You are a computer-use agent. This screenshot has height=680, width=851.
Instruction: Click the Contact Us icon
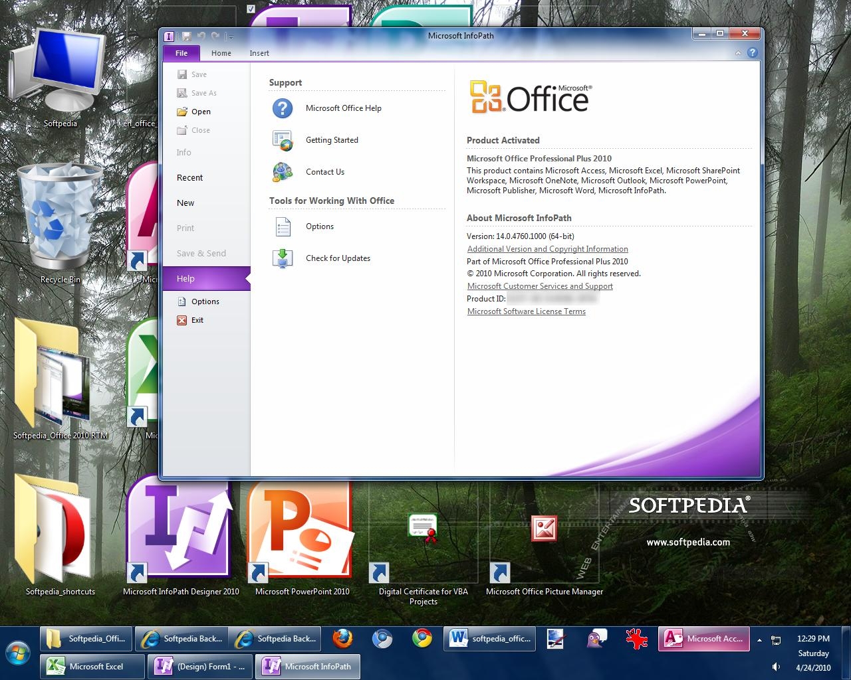click(x=283, y=172)
